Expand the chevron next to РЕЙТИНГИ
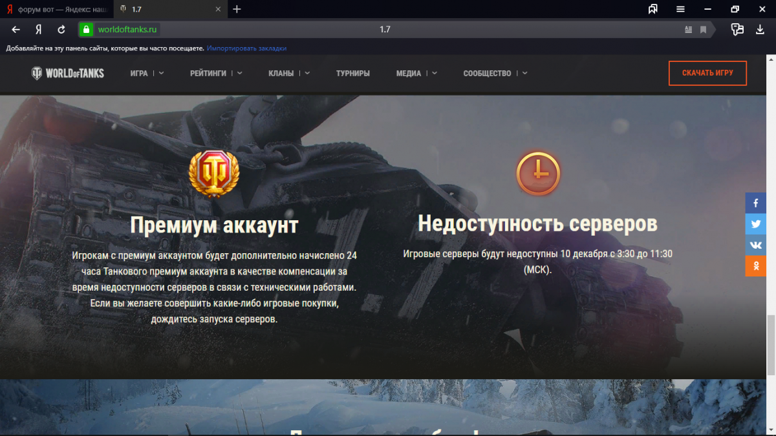The image size is (776, 436). click(x=239, y=73)
